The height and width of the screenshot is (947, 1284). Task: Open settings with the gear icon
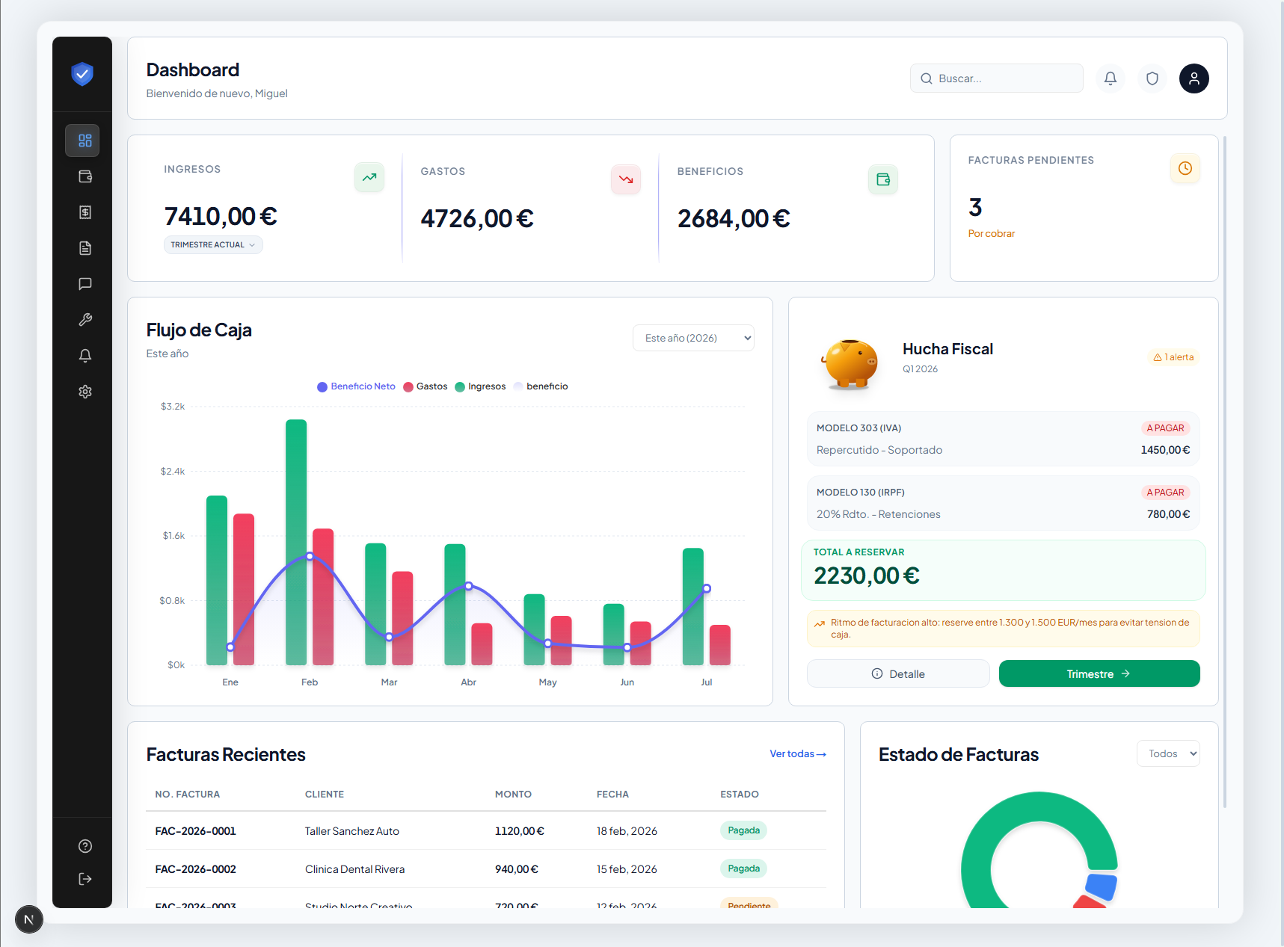tap(85, 392)
